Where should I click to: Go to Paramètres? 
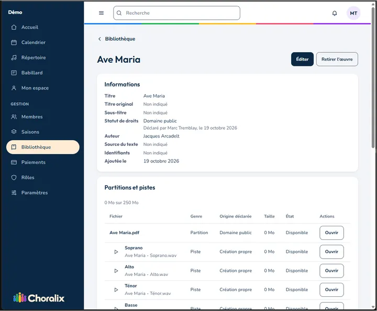coord(43,193)
